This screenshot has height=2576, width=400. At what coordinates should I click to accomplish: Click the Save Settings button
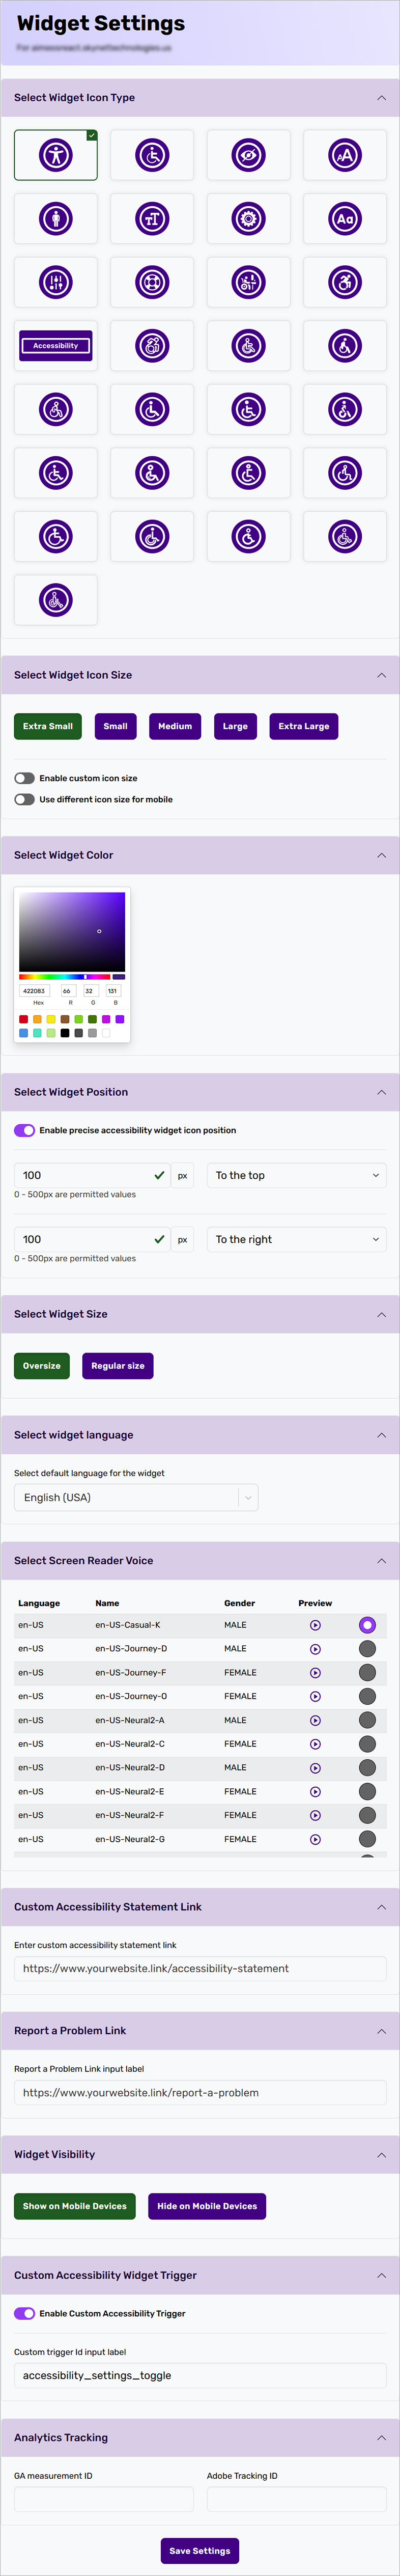[x=200, y=2551]
